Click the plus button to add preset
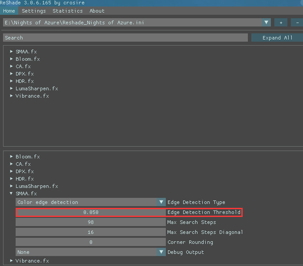The width and height of the screenshot is (303, 266). [x=280, y=23]
